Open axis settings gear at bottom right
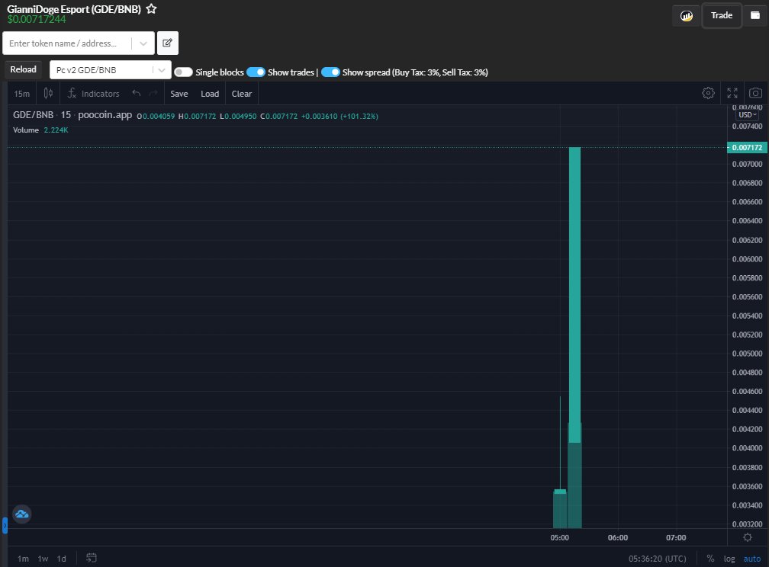 click(748, 537)
